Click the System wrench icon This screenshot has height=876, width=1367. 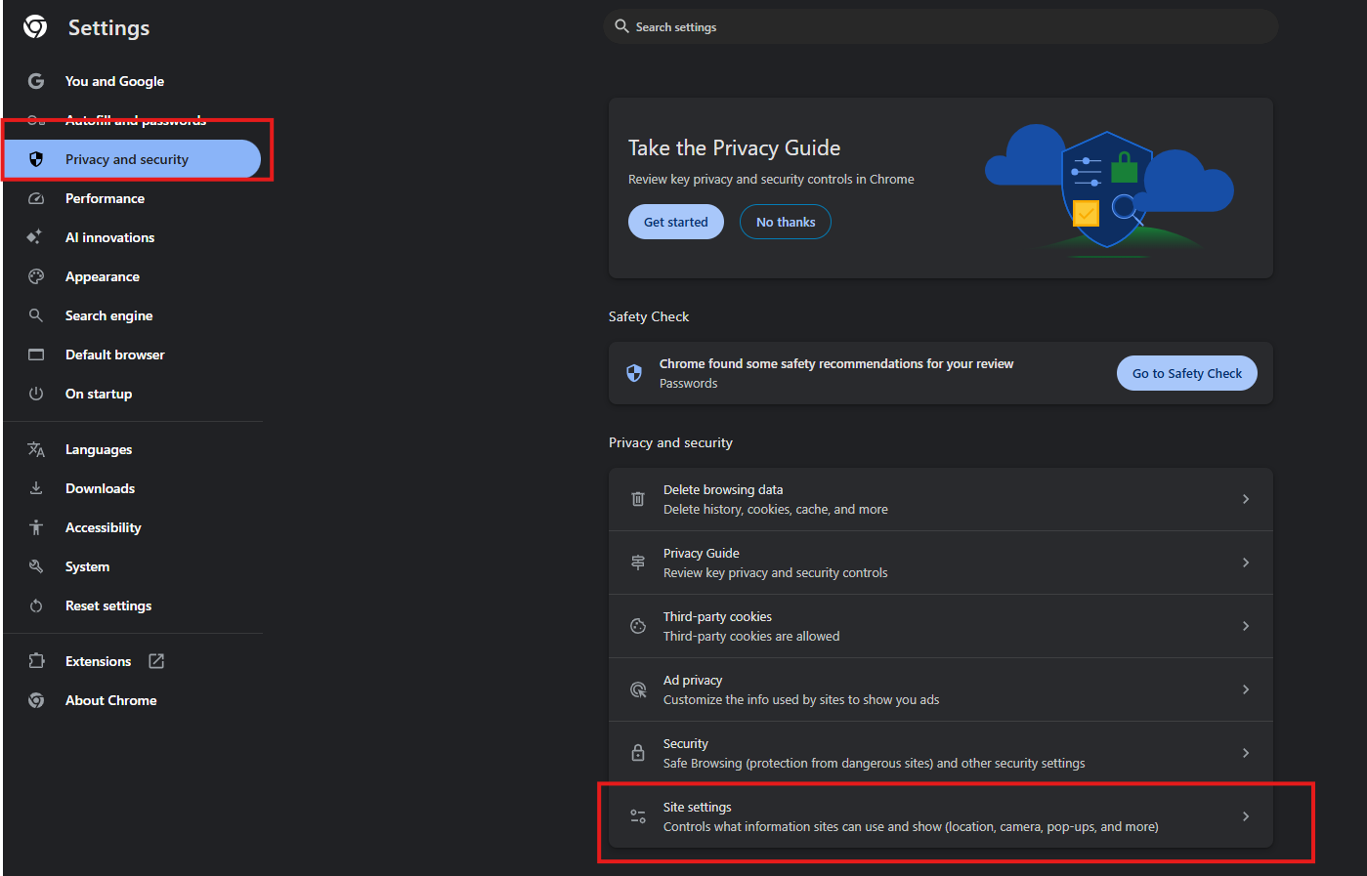tap(36, 566)
